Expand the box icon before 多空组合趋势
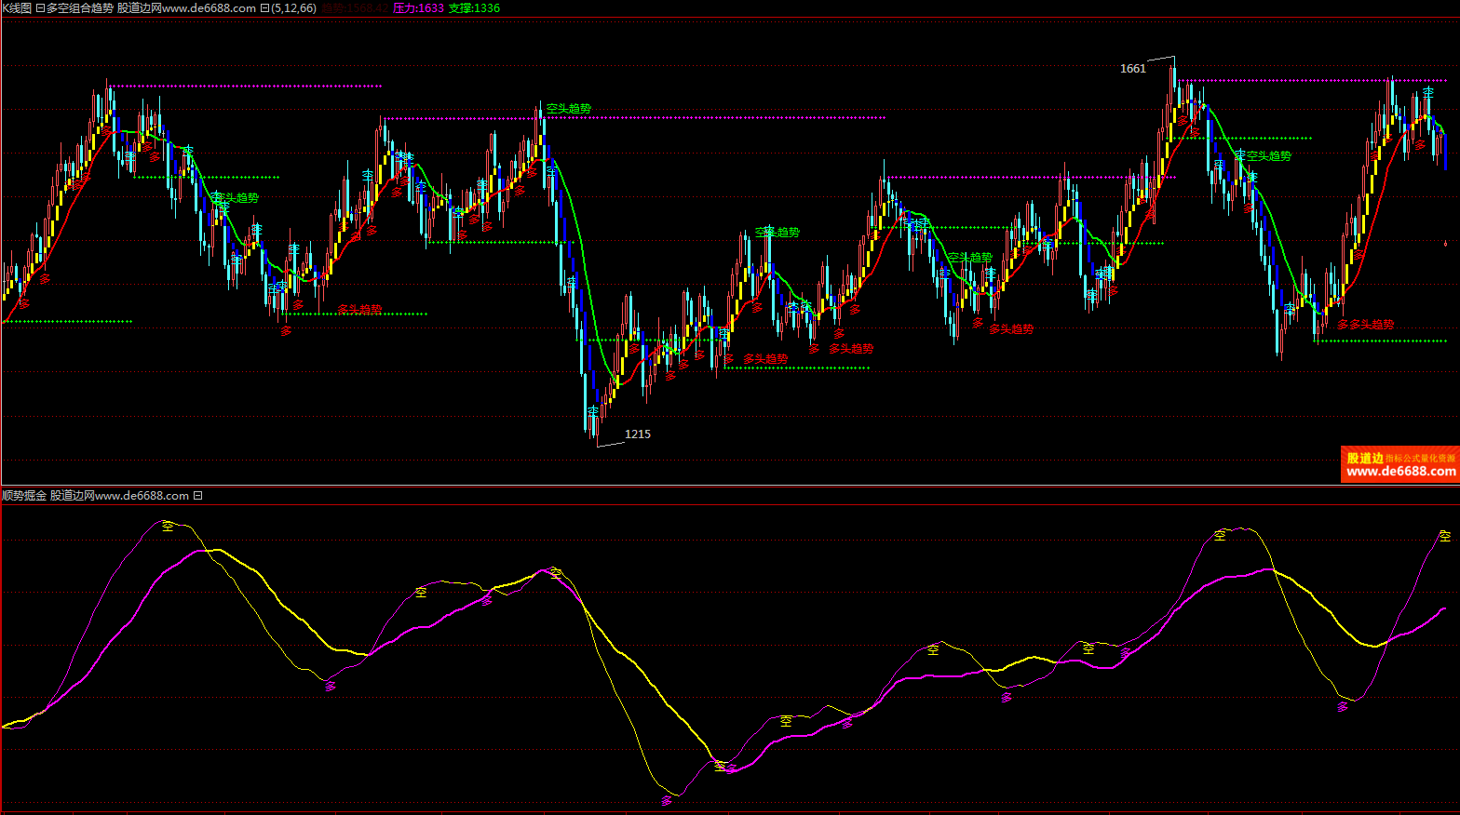The height and width of the screenshot is (815, 1460). [40, 8]
